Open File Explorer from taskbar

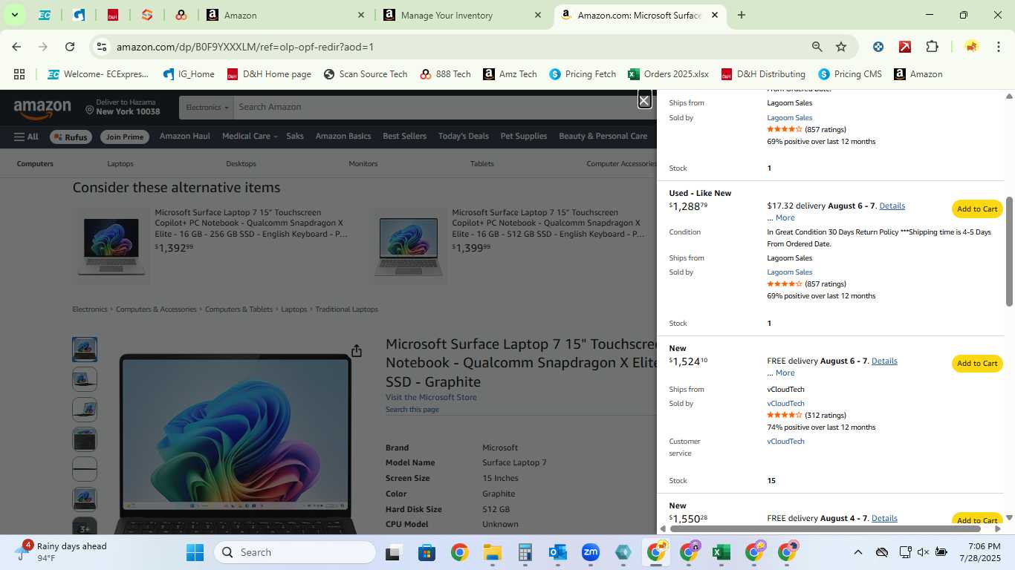[x=492, y=552]
